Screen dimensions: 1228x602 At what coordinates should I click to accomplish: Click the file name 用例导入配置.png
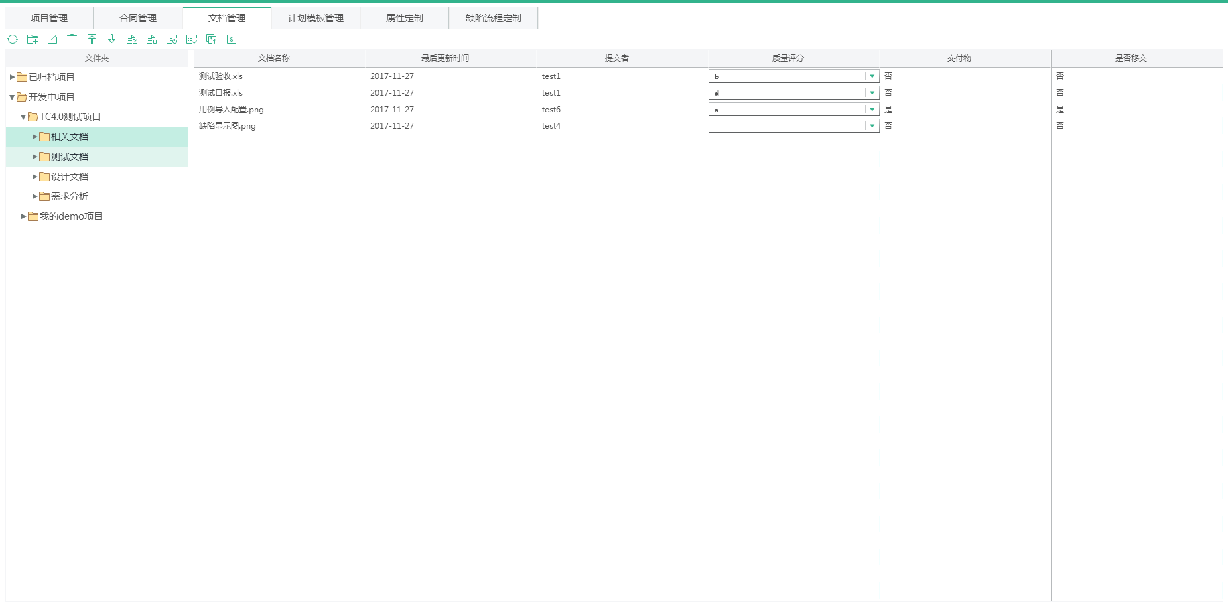(x=232, y=110)
